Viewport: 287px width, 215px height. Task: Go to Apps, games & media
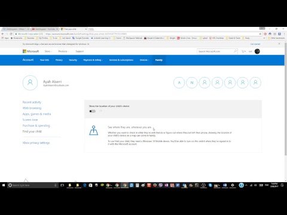[36, 114]
